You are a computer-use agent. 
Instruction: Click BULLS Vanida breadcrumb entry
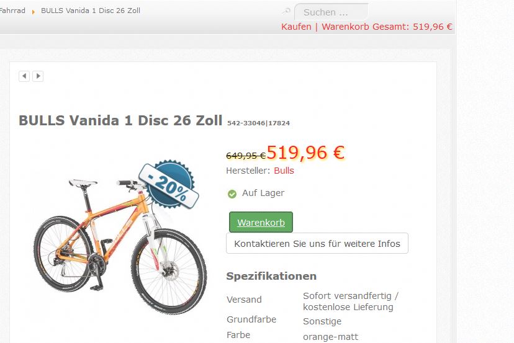91,11
